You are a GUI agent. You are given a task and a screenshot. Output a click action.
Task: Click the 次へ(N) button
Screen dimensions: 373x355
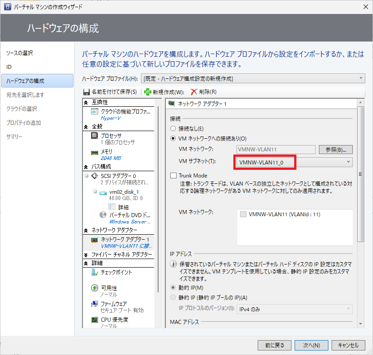pos(311,345)
